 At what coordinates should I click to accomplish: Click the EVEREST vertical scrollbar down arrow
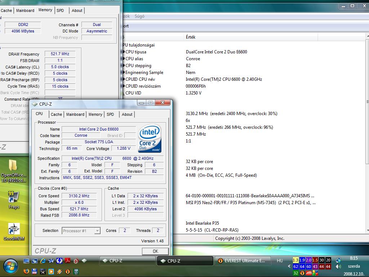367,230
